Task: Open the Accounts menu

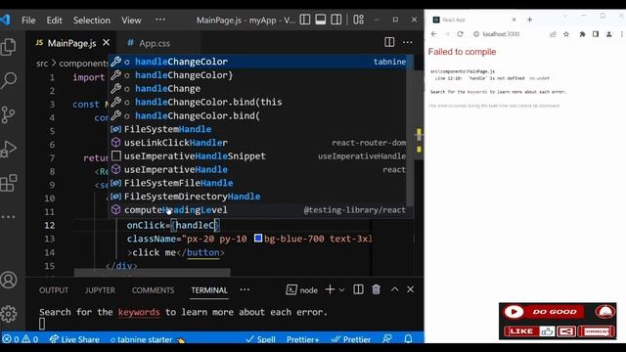Action: click(x=9, y=281)
